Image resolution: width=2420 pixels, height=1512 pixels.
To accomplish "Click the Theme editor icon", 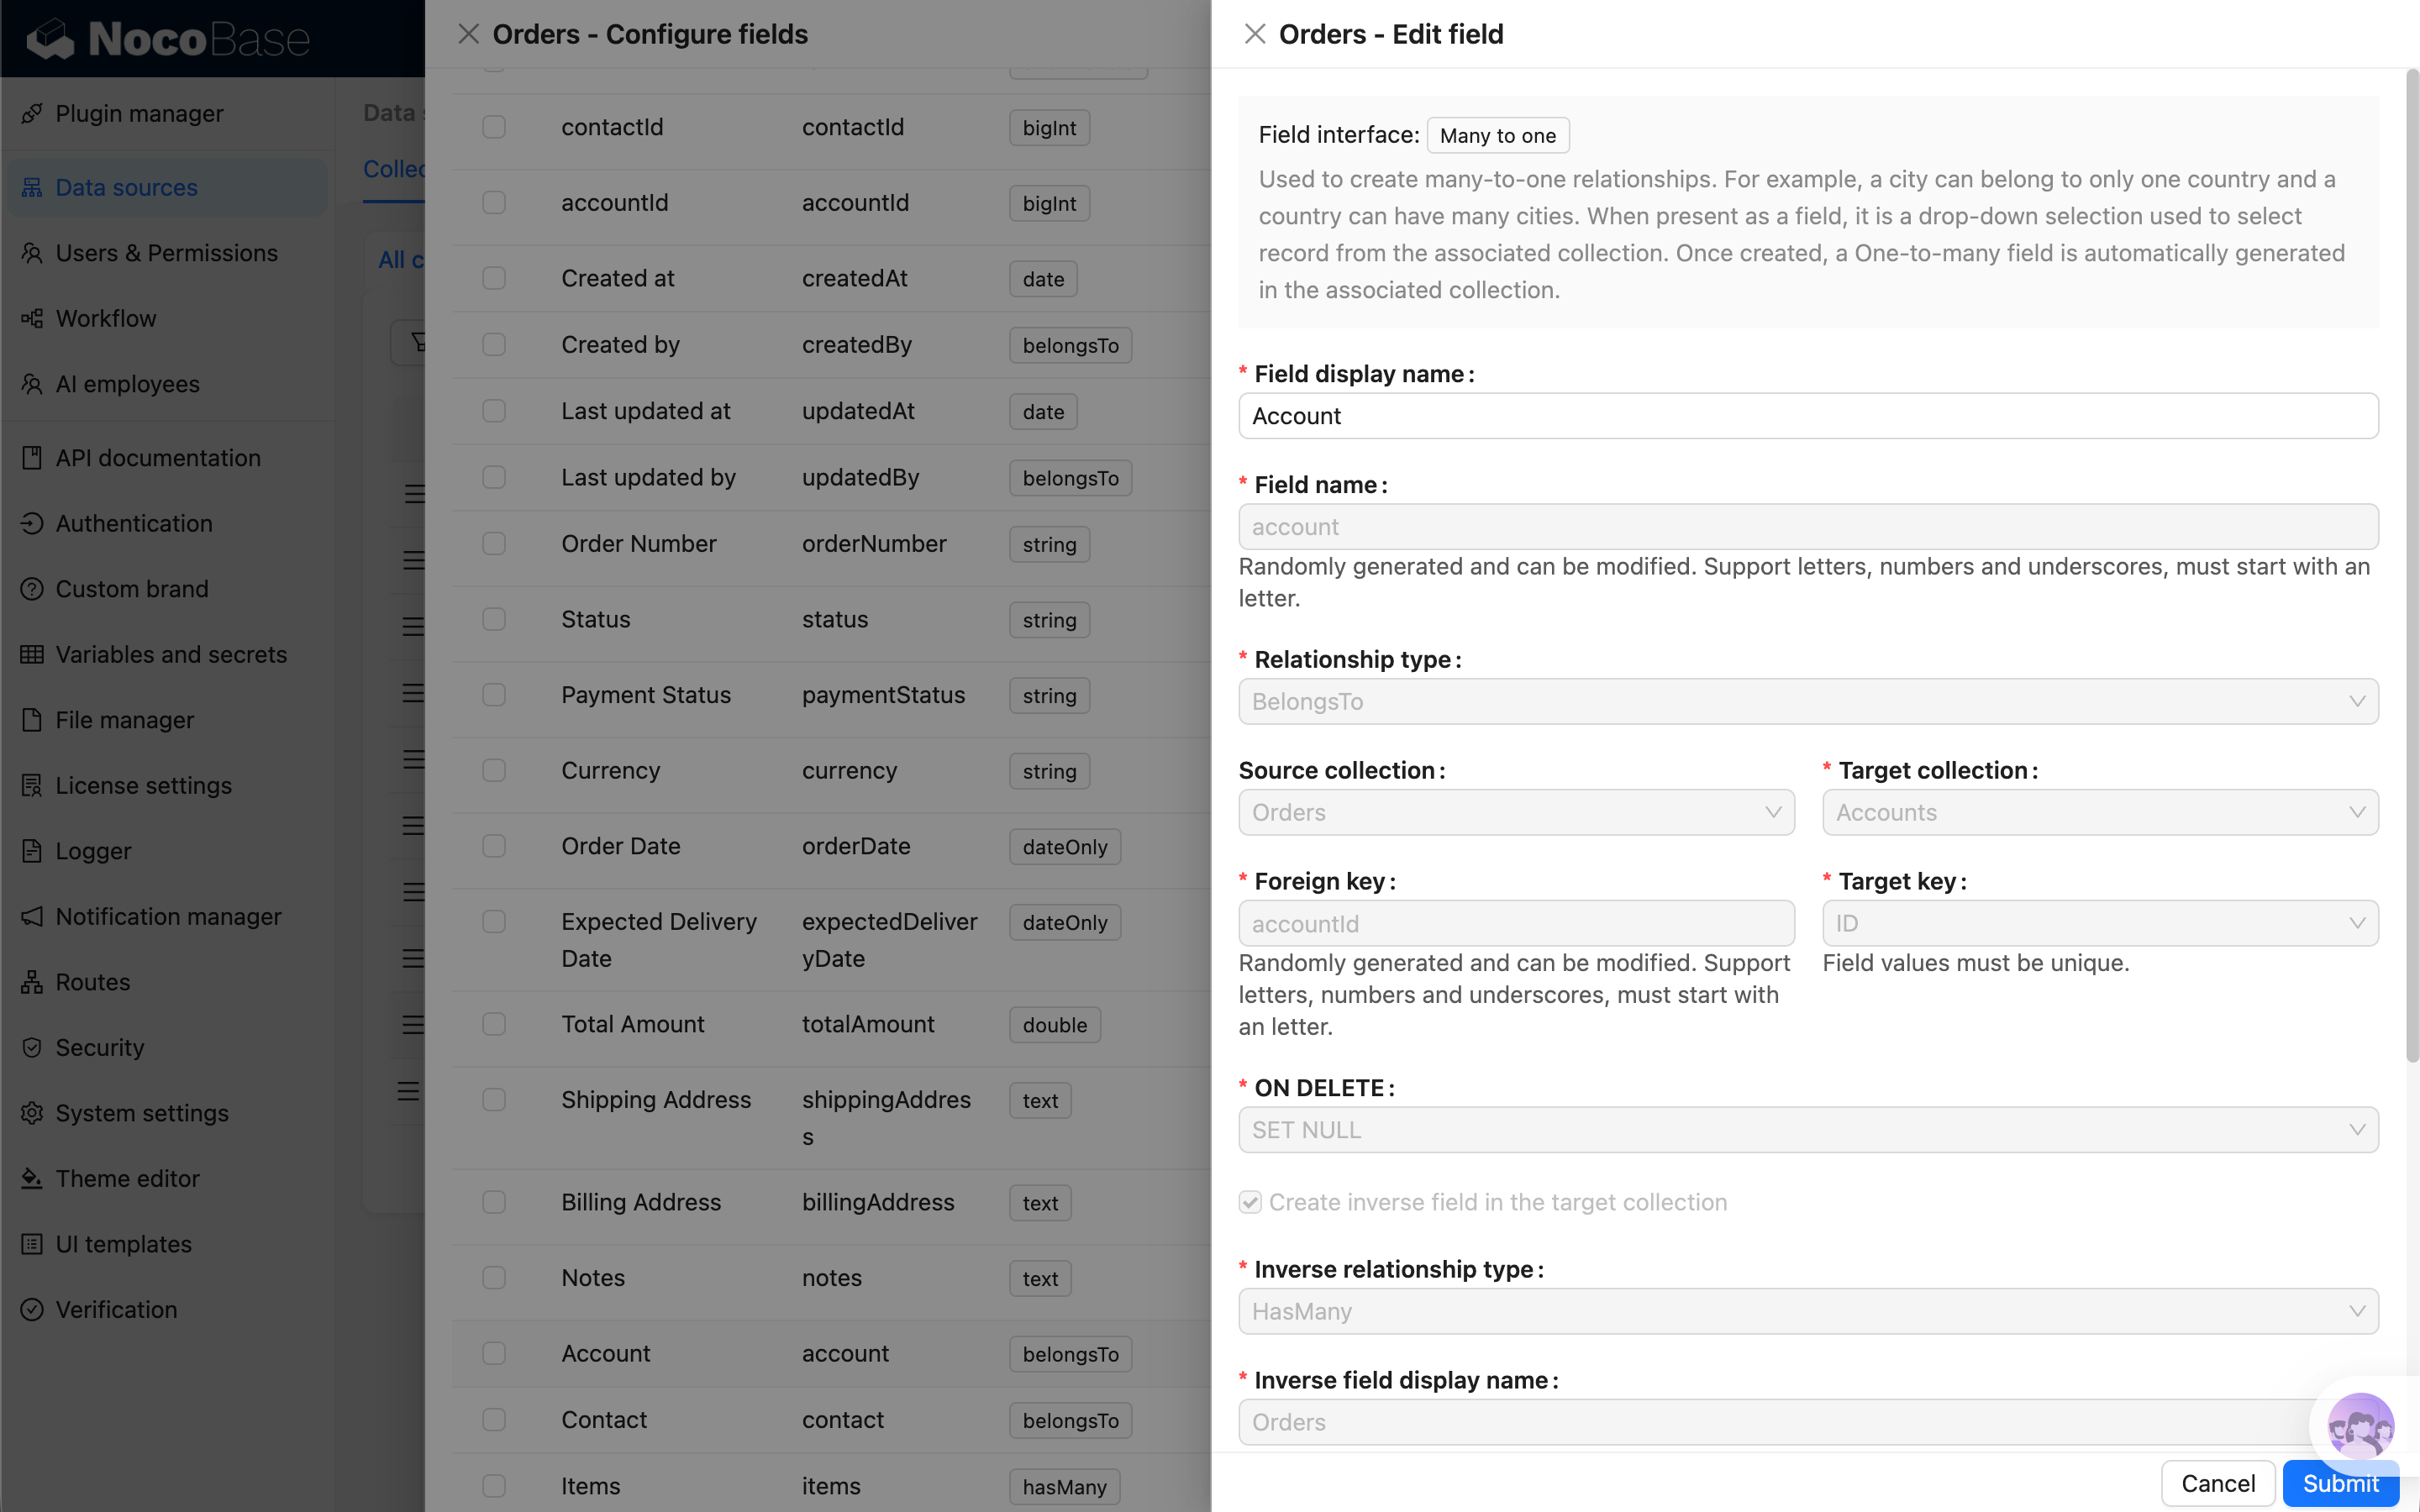I will click(x=32, y=1178).
